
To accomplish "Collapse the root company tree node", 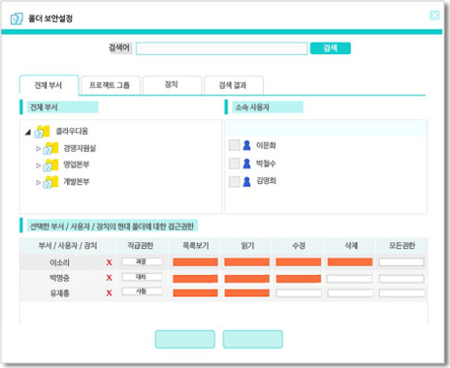I will (28, 132).
